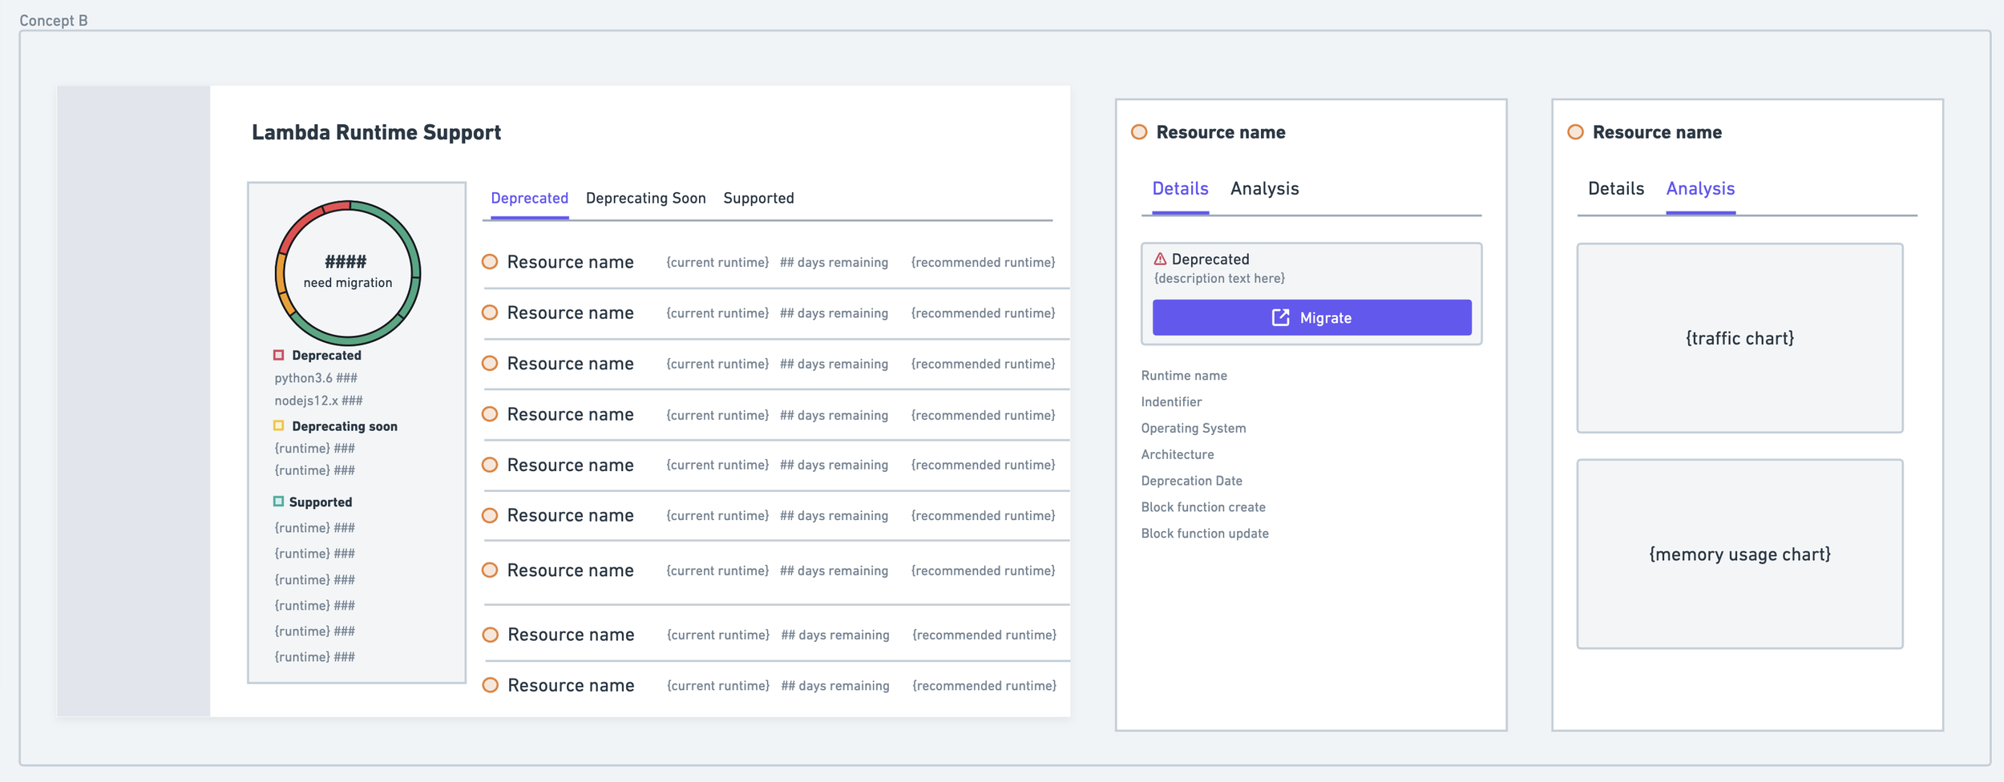
Task: Switch to the Deprecating Soon tab
Action: (x=645, y=198)
